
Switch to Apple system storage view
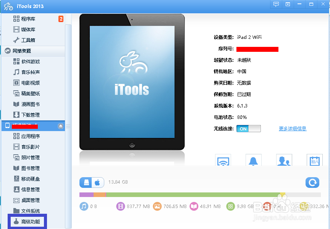point(98,183)
